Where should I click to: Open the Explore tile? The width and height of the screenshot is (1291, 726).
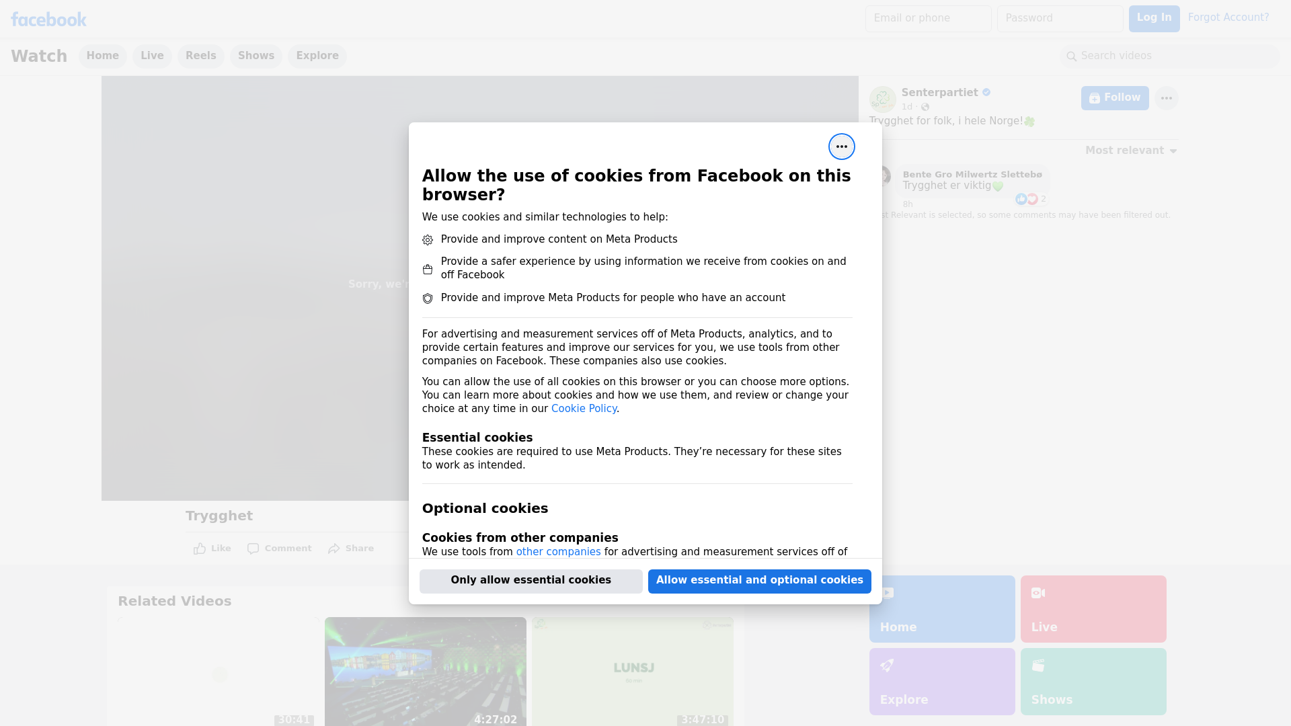point(941,682)
